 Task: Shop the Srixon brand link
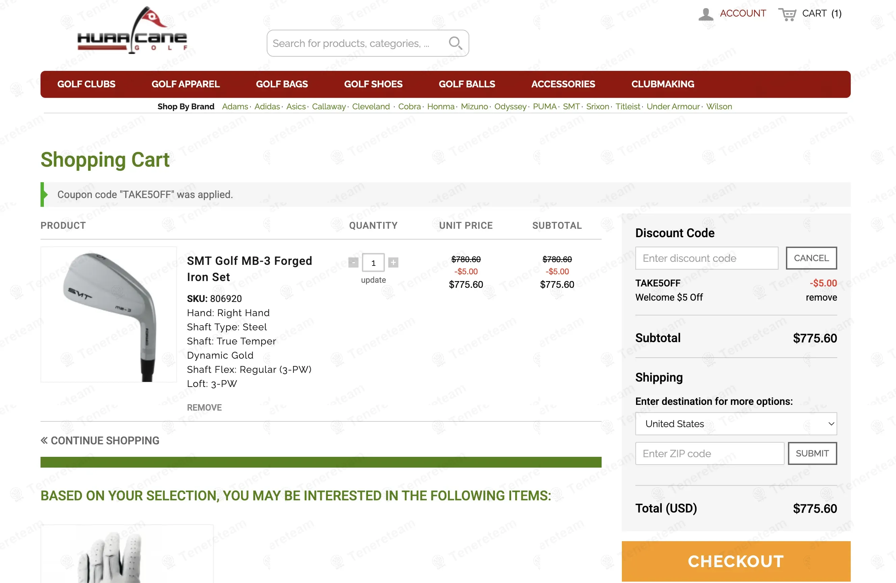click(x=598, y=106)
